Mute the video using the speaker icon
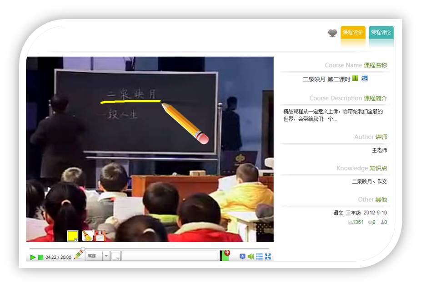421x287 pixels. point(251,257)
